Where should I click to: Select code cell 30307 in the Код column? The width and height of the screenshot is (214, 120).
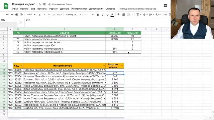click(18, 99)
